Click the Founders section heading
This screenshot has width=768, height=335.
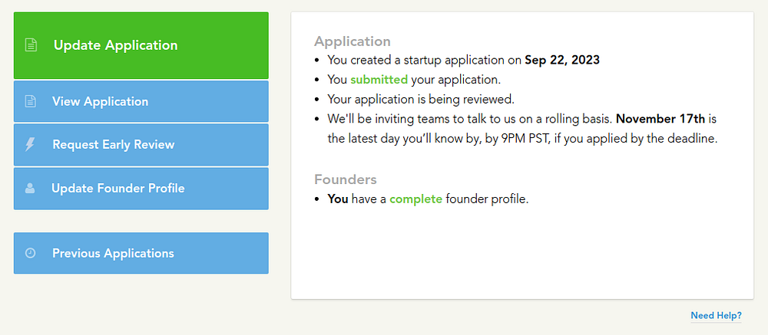click(345, 179)
